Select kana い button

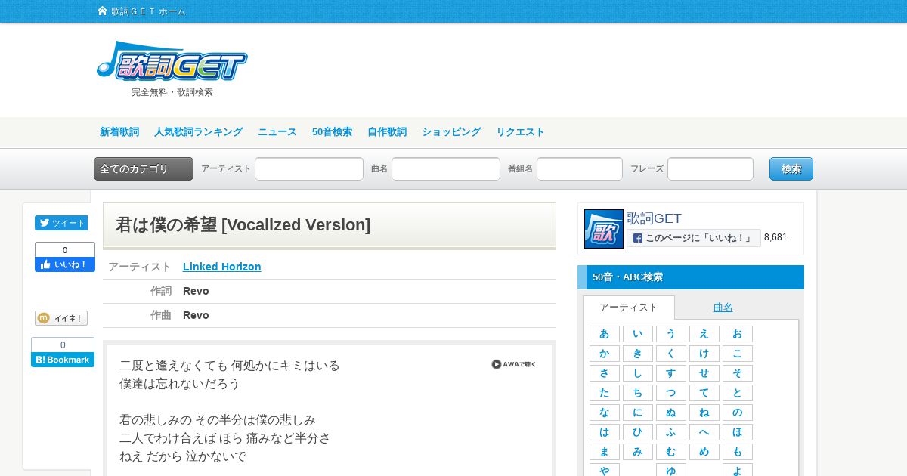pyautogui.click(x=638, y=334)
